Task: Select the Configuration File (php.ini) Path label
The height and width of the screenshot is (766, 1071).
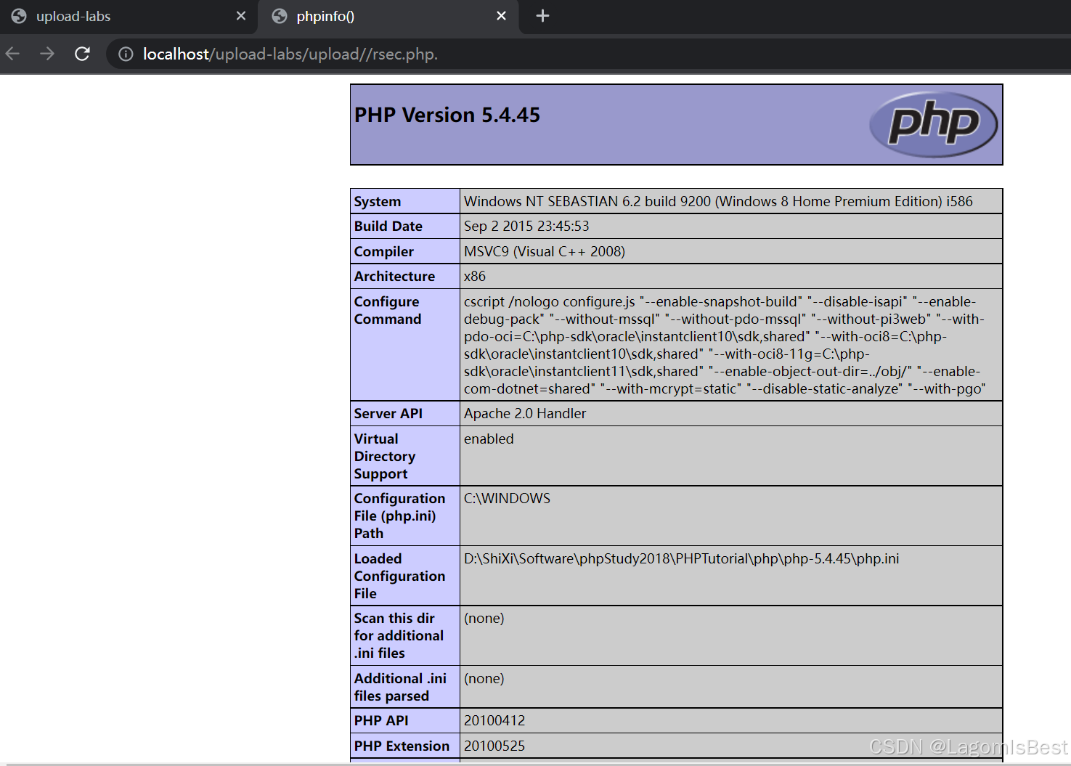Action: [x=400, y=516]
